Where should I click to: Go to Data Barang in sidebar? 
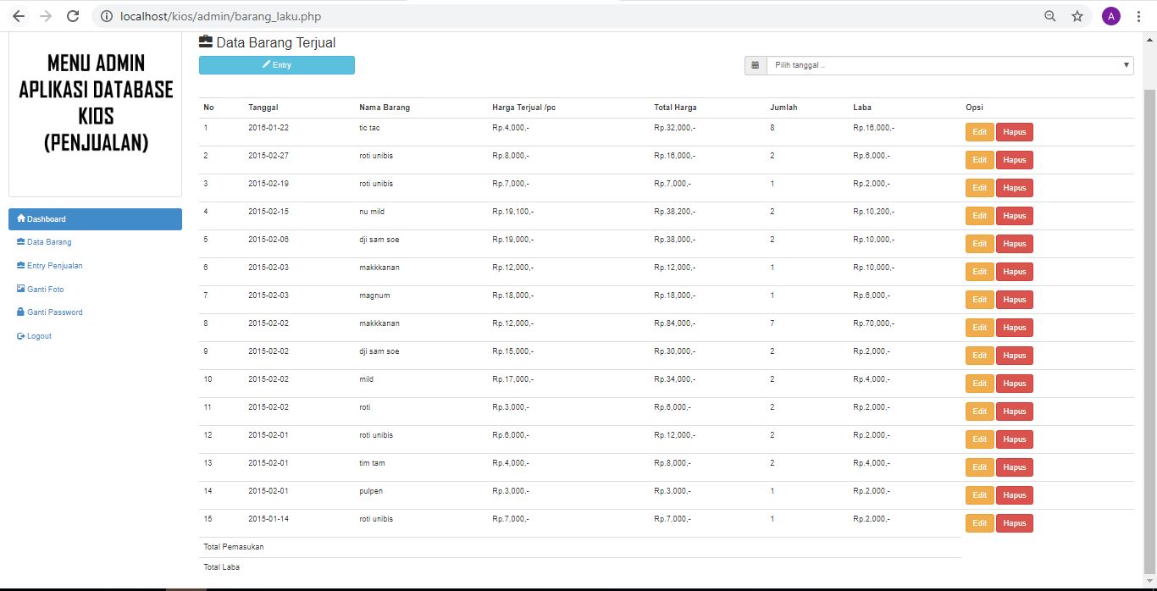[49, 242]
